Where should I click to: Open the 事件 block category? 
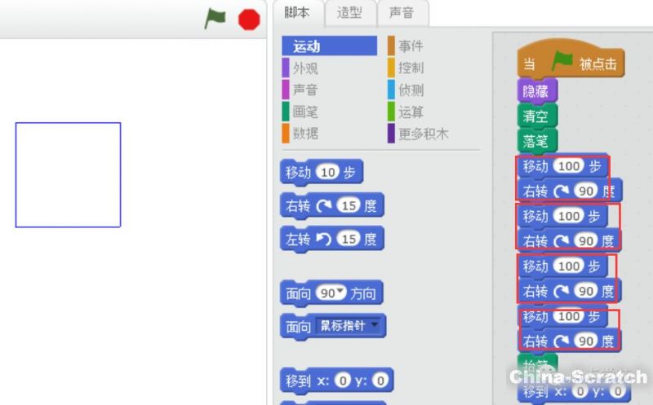click(411, 46)
